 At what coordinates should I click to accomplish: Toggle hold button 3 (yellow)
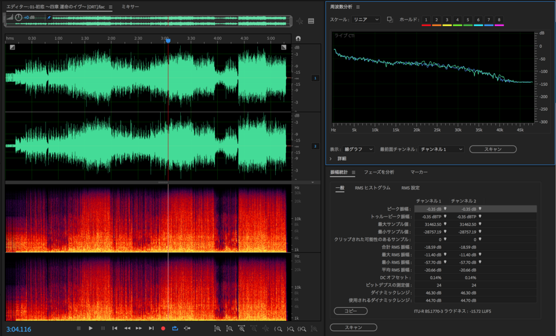[x=447, y=20]
